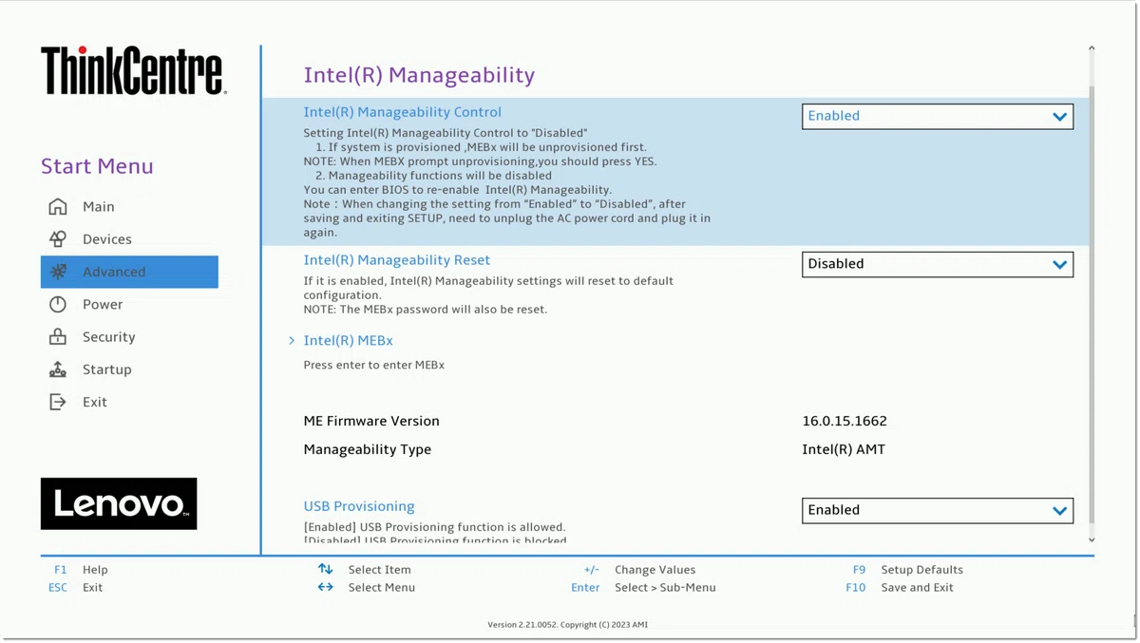Click the Power clock icon
The width and height of the screenshot is (1140, 643).
(x=58, y=304)
